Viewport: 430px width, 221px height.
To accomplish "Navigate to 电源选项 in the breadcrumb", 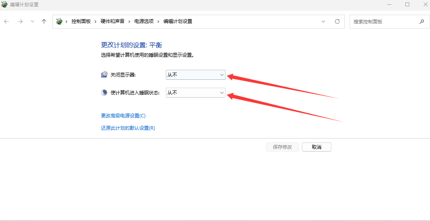I will pyautogui.click(x=144, y=21).
